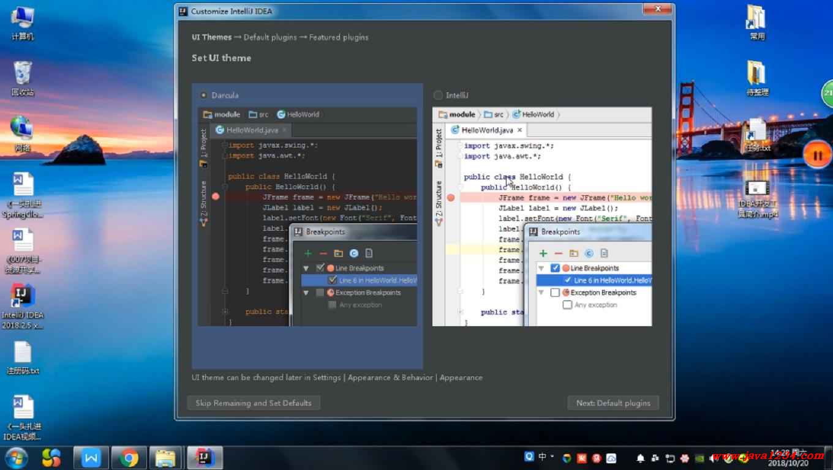833x470 pixels.
Task: Open File Explorer from the taskbar
Action: 165,458
